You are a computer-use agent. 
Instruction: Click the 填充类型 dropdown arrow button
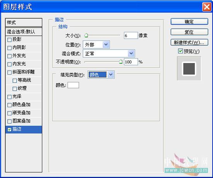[x=111, y=74]
